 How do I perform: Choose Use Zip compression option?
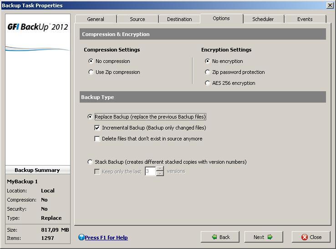coord(91,72)
